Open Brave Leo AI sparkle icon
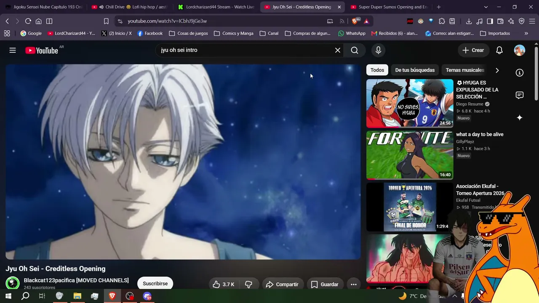Image resolution: width=539 pixels, height=303 pixels. [x=511, y=21]
